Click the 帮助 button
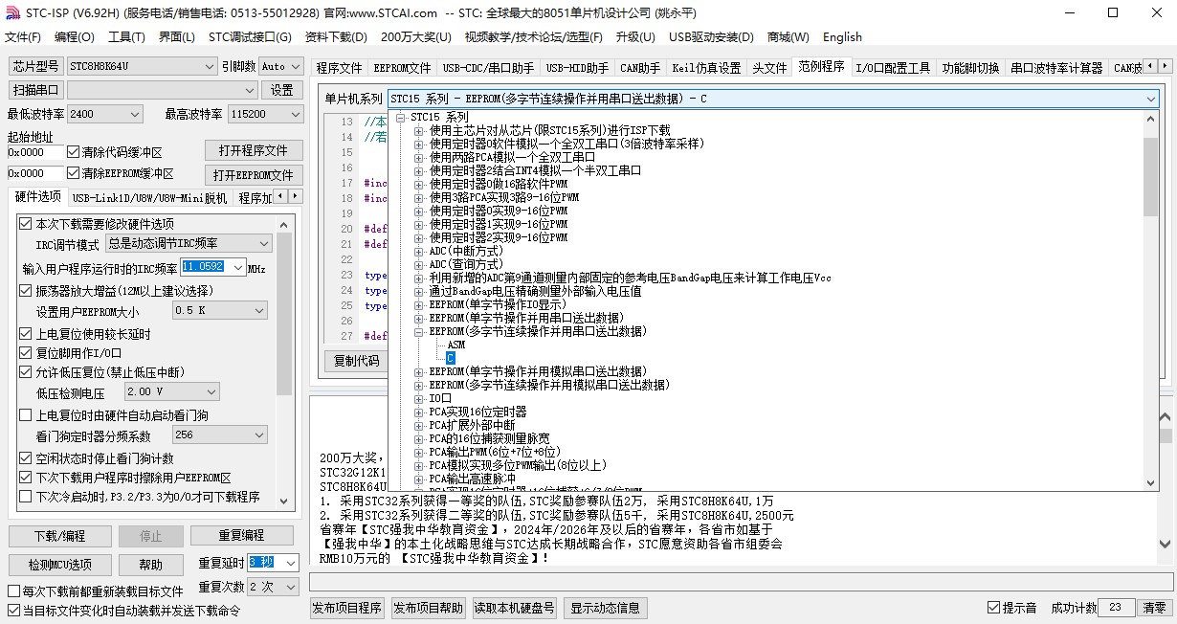The image size is (1177, 624). click(x=150, y=565)
